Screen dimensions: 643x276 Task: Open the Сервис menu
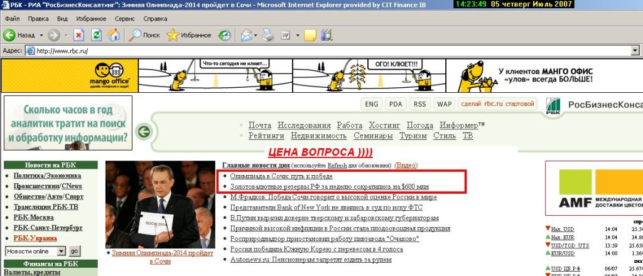click(x=124, y=19)
